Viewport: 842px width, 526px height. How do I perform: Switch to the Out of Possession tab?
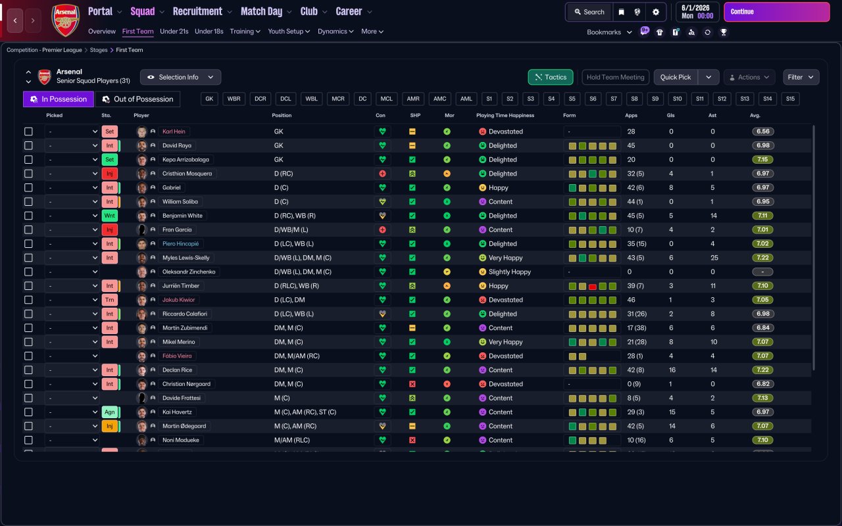[x=137, y=99]
